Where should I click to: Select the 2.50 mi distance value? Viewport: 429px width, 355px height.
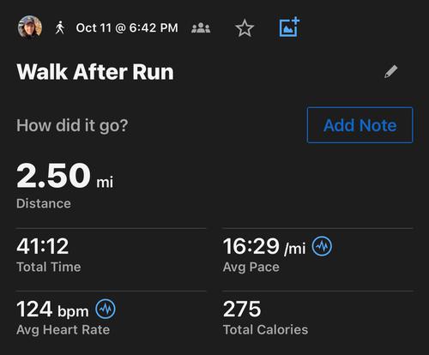[x=65, y=175]
